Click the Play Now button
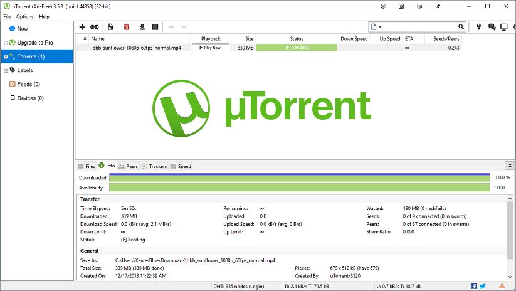Image resolution: width=516 pixels, height=291 pixels. point(211,48)
